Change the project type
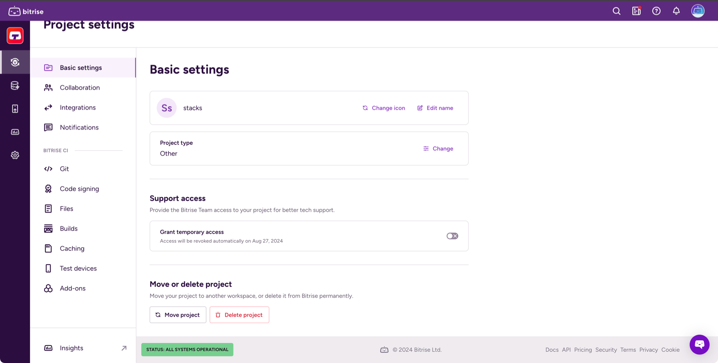Image resolution: width=718 pixels, height=363 pixels. click(x=438, y=149)
